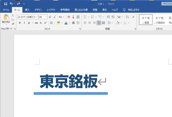Open text effects with the outlined A
This screenshot has width=172, height=117.
[51, 23]
